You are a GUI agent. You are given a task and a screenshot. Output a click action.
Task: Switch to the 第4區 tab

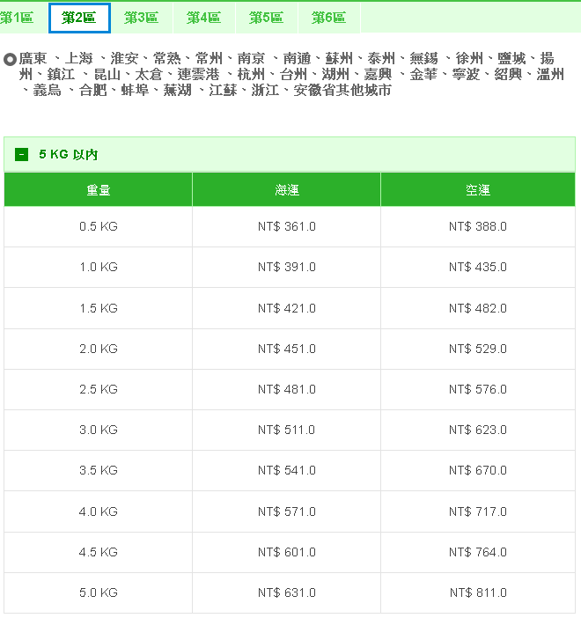[x=203, y=18]
